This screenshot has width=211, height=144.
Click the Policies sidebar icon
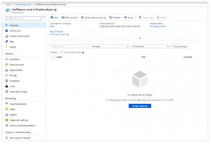(6, 75)
